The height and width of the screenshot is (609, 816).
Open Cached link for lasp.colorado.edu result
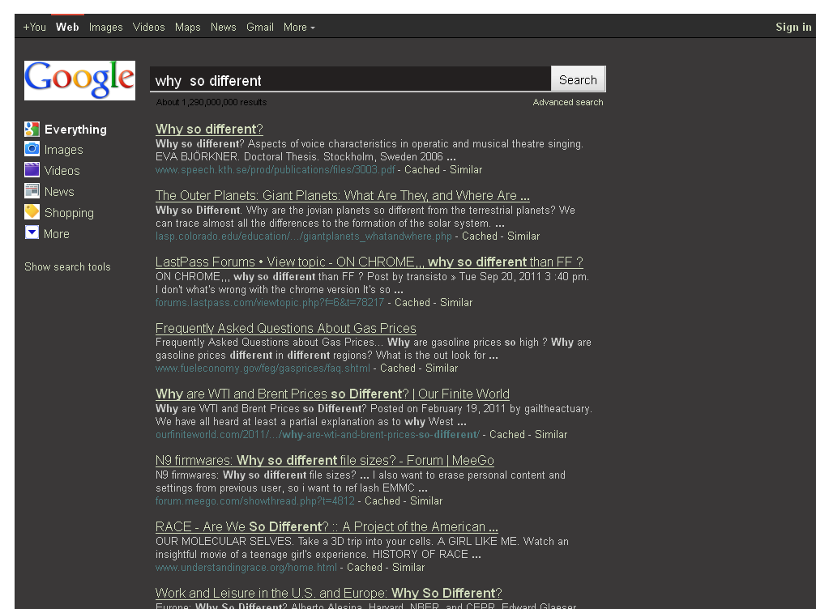[x=480, y=236]
